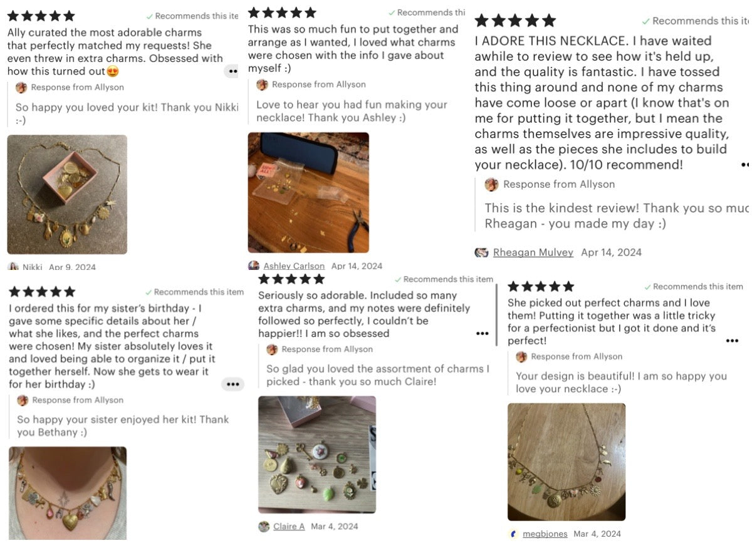Open Ashley Carlson's profile link
This screenshot has width=752, height=543.
[293, 266]
